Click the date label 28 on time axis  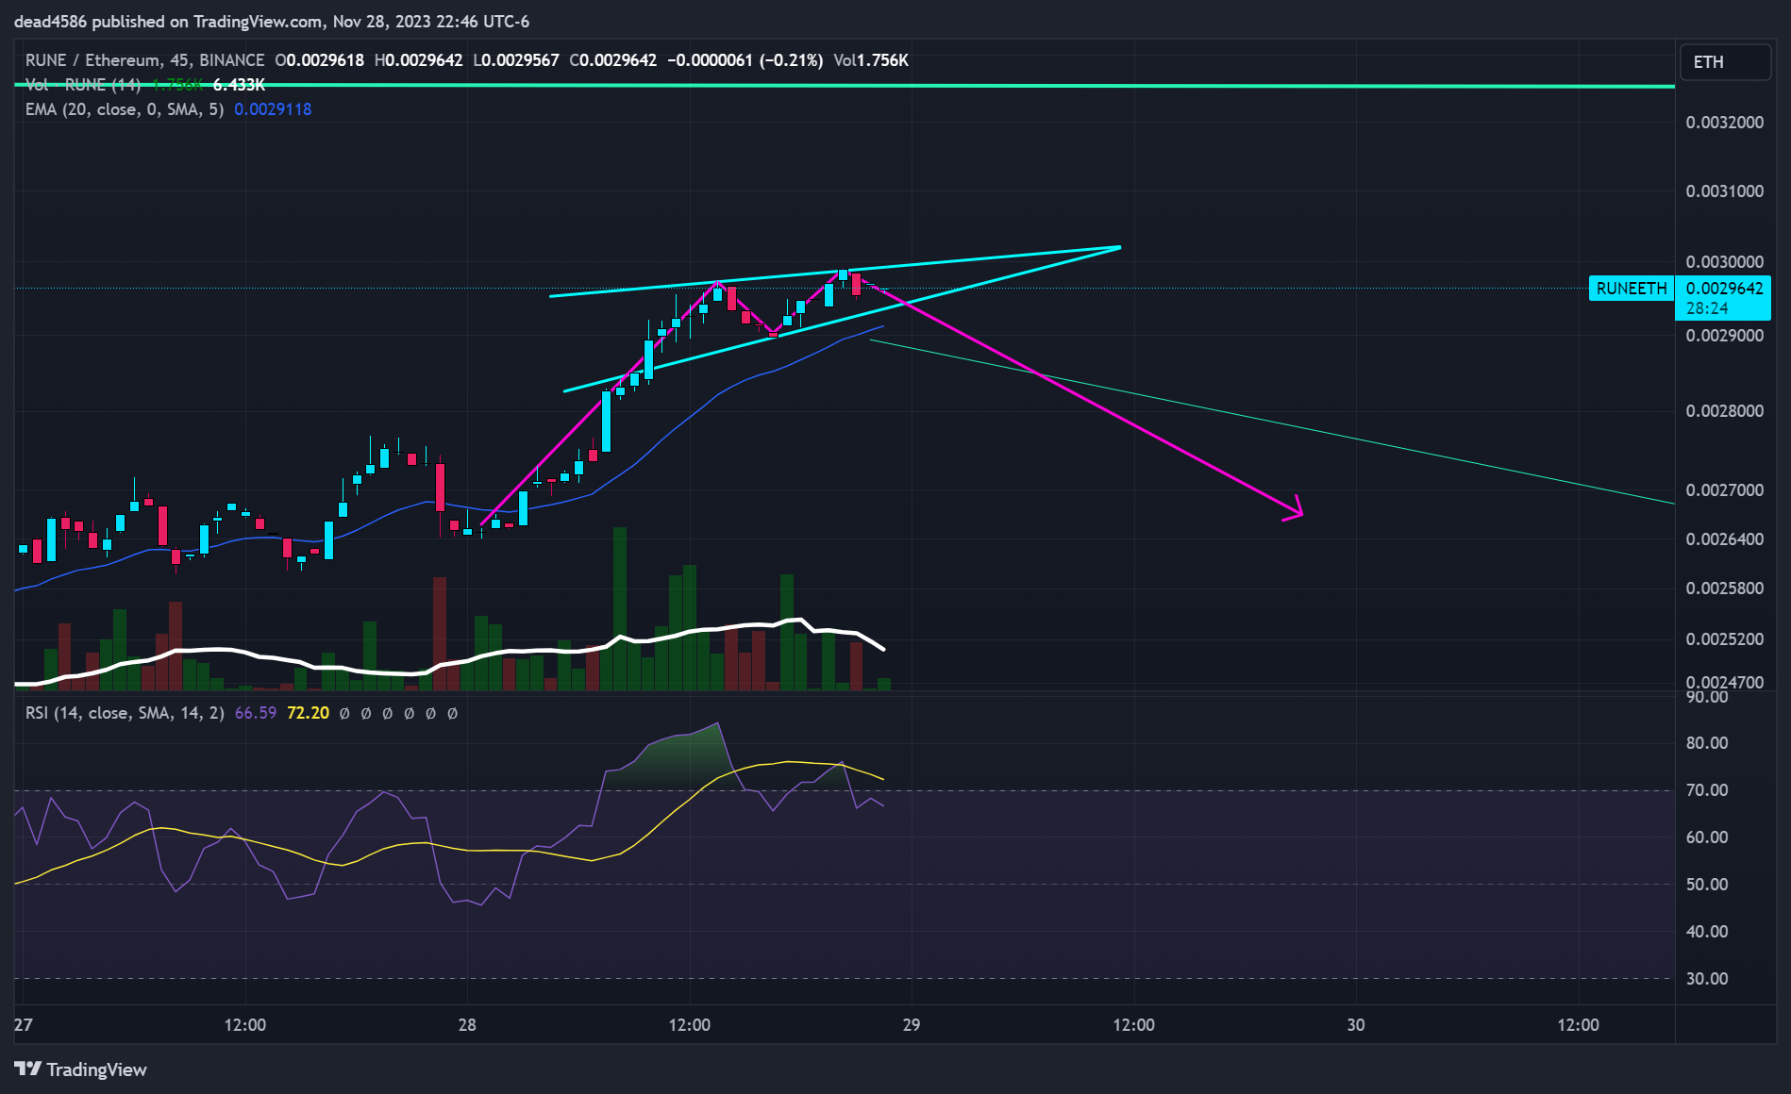[467, 1025]
